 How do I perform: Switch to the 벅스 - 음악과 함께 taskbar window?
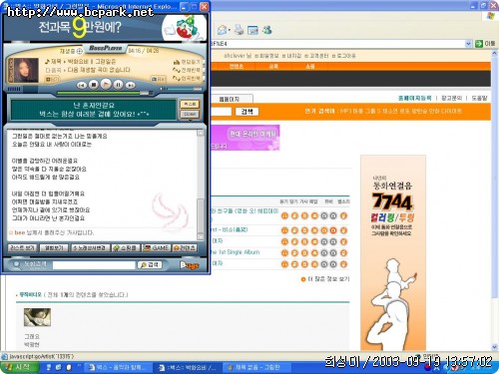(118, 368)
